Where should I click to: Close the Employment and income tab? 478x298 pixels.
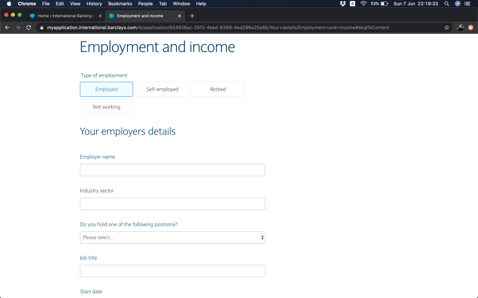coord(180,16)
